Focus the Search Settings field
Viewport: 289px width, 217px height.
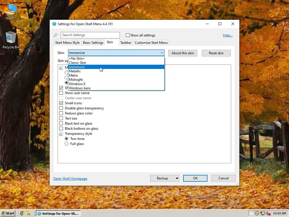tap(90, 35)
